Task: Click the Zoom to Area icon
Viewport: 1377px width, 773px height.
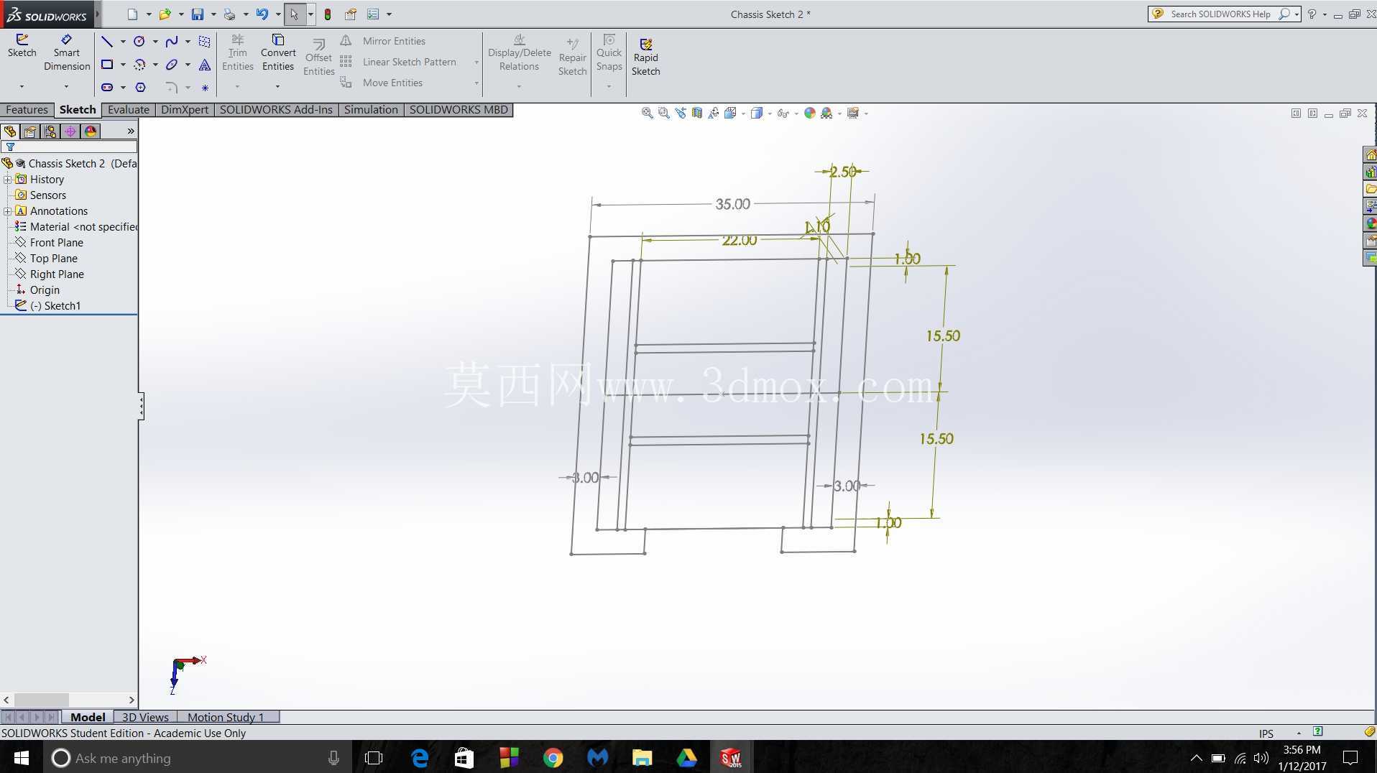Action: point(663,113)
